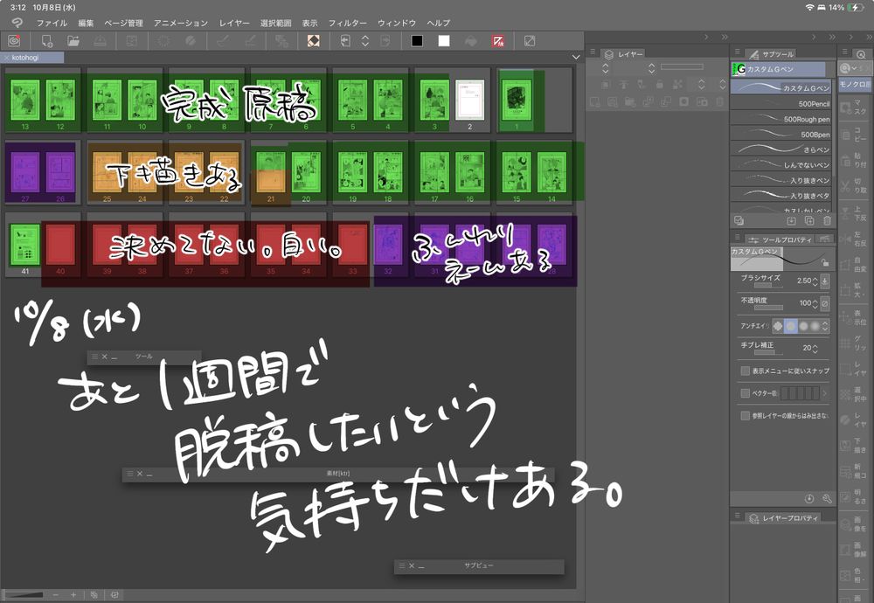Expand ベクター吸着 options arrow
874x603 pixels.
click(x=825, y=393)
